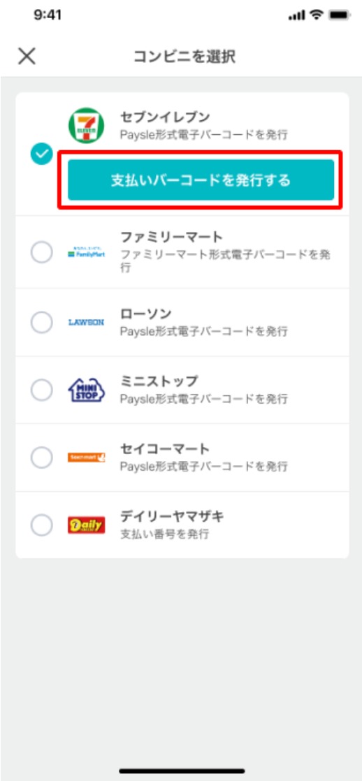The width and height of the screenshot is (362, 781).
Task: Tap the cellular signal strength icon
Action: click(x=296, y=15)
